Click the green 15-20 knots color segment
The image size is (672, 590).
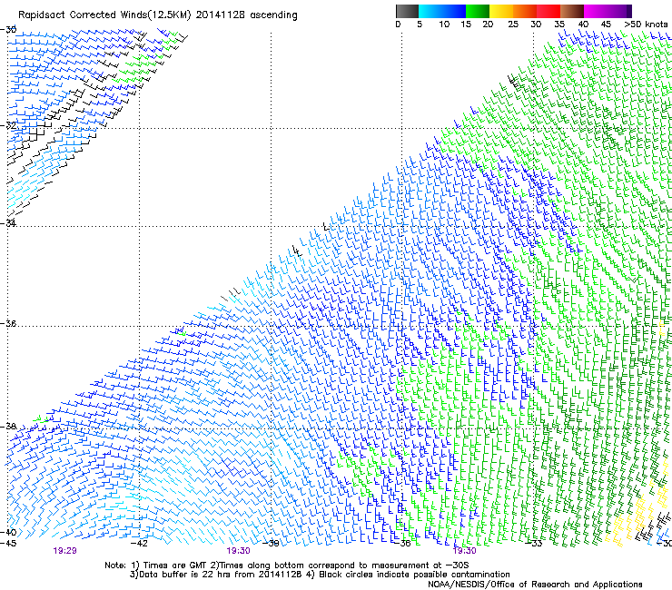478,11
